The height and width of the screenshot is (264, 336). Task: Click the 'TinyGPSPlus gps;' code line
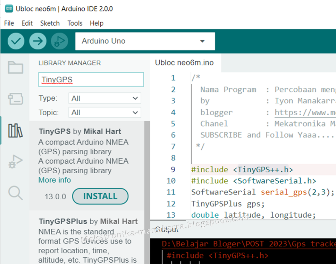(228, 204)
